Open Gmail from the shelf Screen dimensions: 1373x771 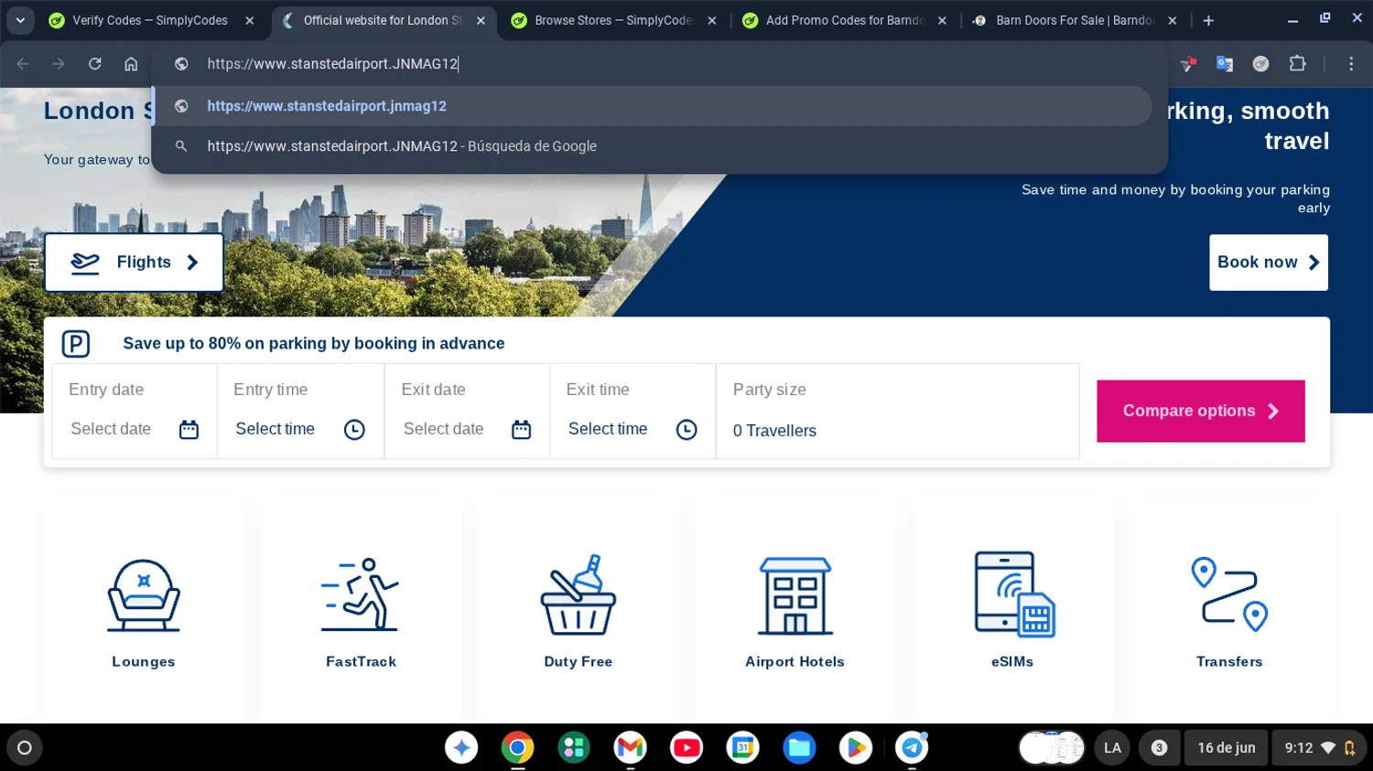point(631,747)
